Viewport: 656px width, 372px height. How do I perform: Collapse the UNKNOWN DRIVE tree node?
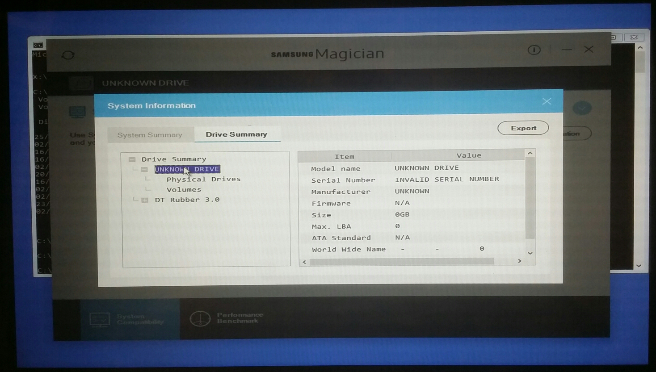click(x=144, y=170)
